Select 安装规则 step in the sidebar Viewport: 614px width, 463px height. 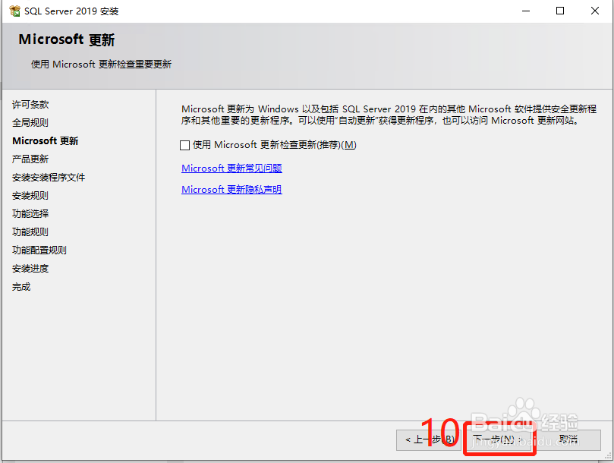tap(30, 196)
